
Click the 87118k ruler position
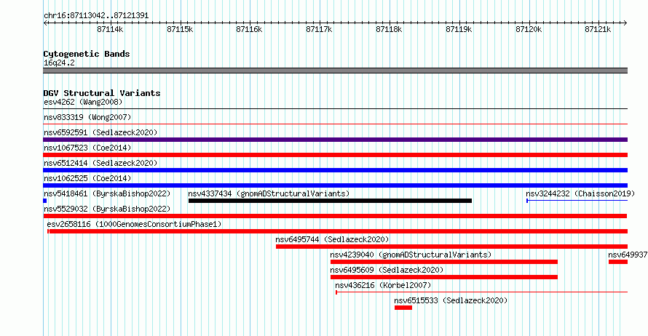pyautogui.click(x=389, y=29)
